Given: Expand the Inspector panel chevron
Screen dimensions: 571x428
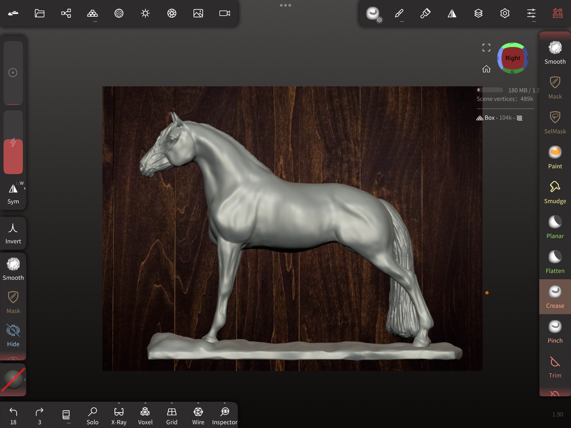Looking at the screenshot, I should coord(224,403).
